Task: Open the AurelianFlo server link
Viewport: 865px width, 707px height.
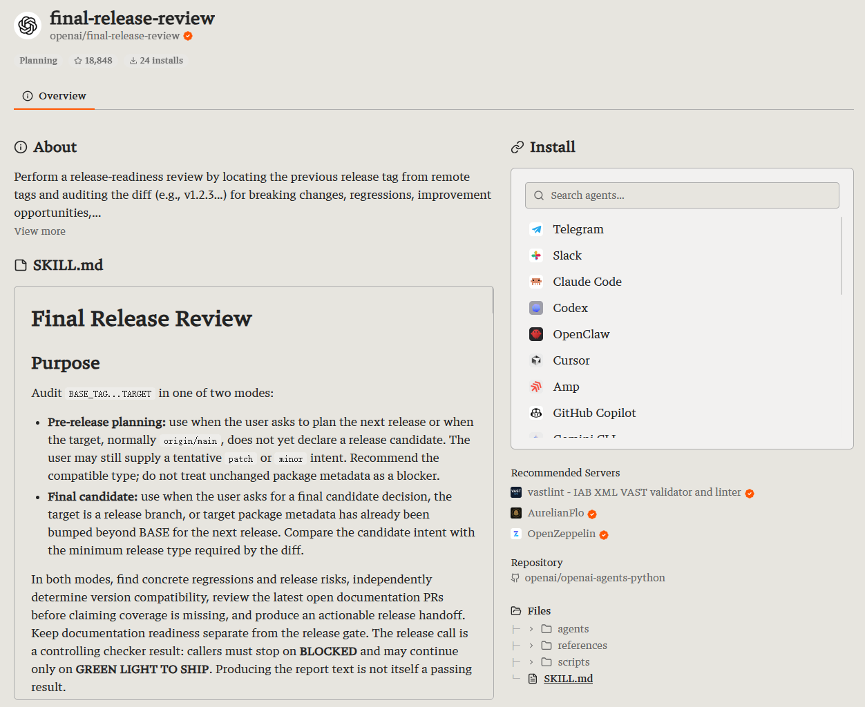Action: pos(556,513)
